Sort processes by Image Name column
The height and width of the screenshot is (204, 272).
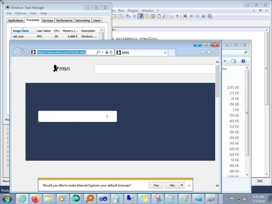coord(23,31)
